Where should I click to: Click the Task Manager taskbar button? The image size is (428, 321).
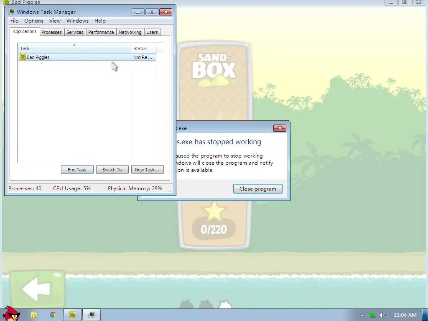(x=92, y=315)
